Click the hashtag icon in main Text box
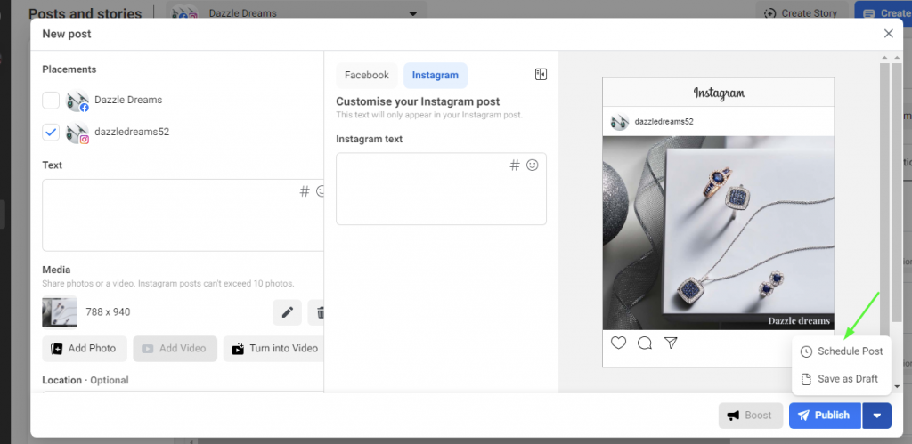 [x=305, y=191]
